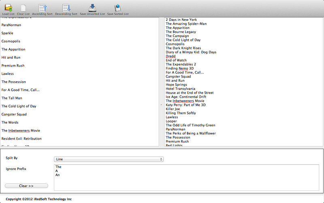The image size is (324, 203).
Task: Run Ascending Sort from toolbar
Action: [x=43, y=9]
